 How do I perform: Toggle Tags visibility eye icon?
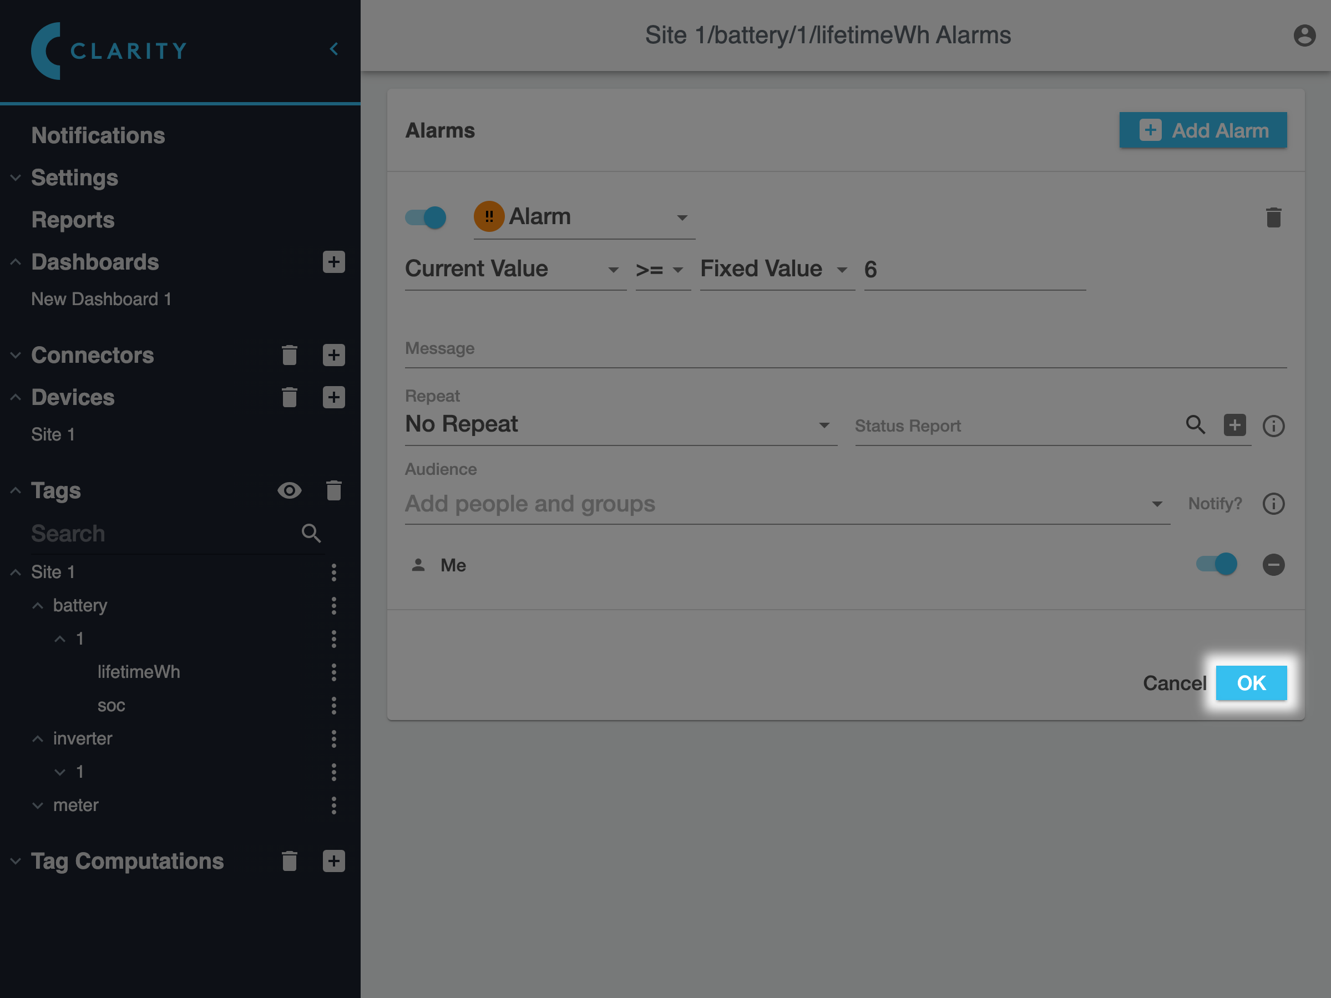(x=290, y=490)
